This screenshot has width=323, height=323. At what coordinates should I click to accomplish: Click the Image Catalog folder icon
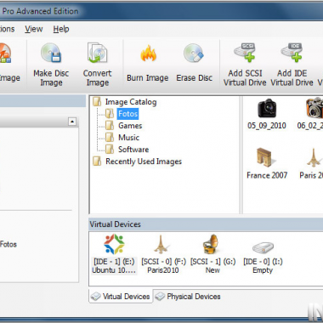pos(97,102)
